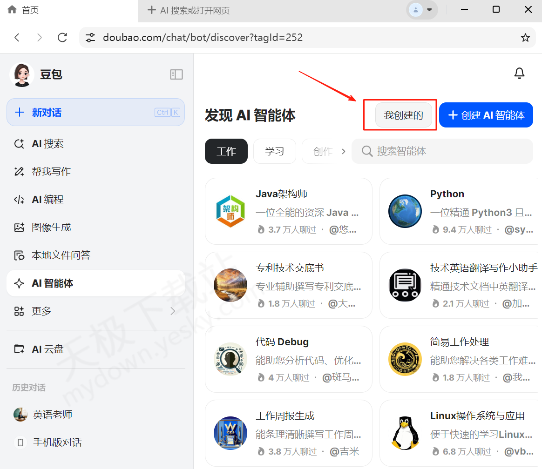542x469 pixels.
Task: Click '3.7 万人聊过' on Java card
Action: pos(292,230)
